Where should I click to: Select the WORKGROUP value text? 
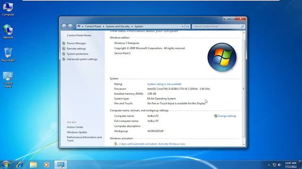click(x=155, y=131)
